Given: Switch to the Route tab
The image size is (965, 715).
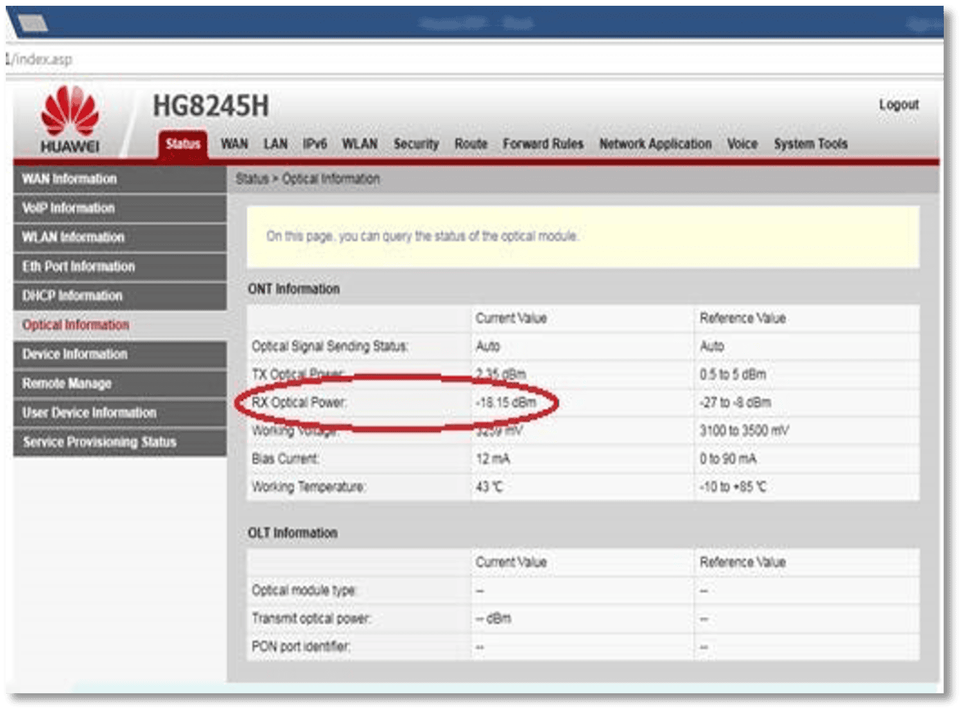Looking at the screenshot, I should pyautogui.click(x=471, y=144).
